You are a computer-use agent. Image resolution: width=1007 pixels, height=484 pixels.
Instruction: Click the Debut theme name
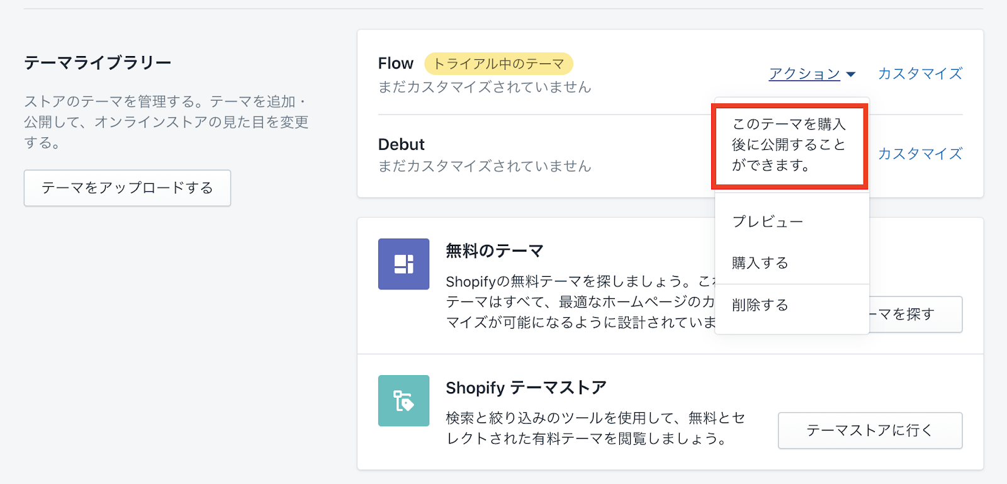tap(401, 145)
